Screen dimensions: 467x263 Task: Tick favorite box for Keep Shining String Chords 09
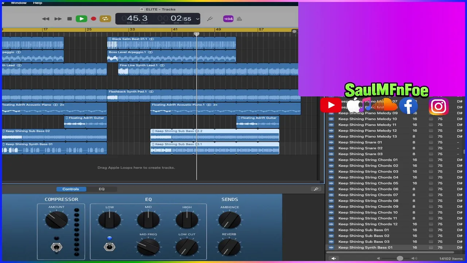pyautogui.click(x=431, y=206)
